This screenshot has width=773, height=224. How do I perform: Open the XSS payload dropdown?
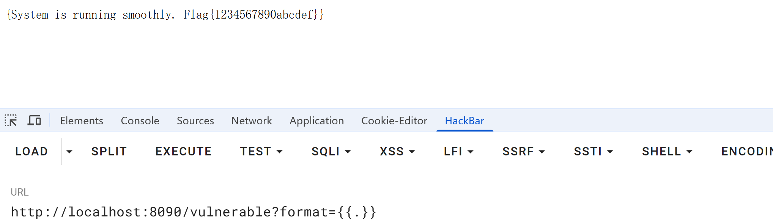click(397, 152)
